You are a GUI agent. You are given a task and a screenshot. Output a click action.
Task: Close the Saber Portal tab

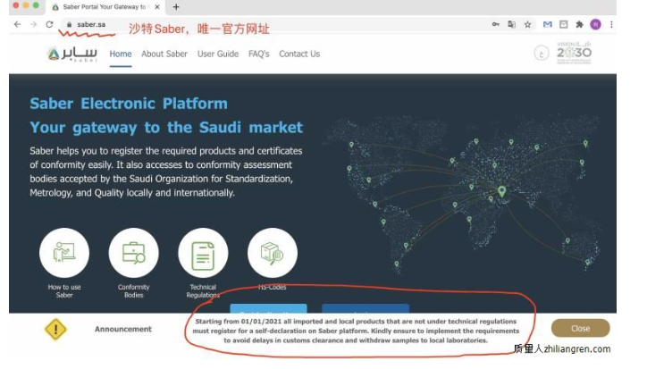pyautogui.click(x=156, y=7)
